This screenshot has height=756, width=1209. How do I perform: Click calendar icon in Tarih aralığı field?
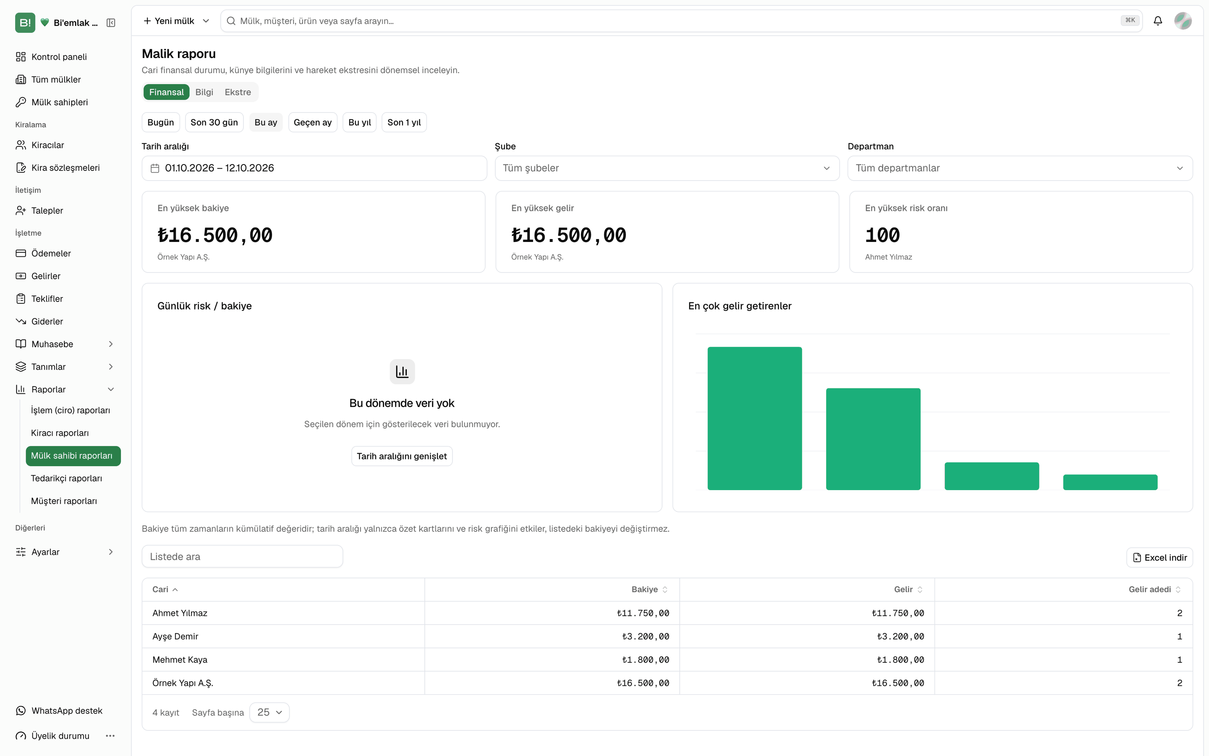(155, 168)
